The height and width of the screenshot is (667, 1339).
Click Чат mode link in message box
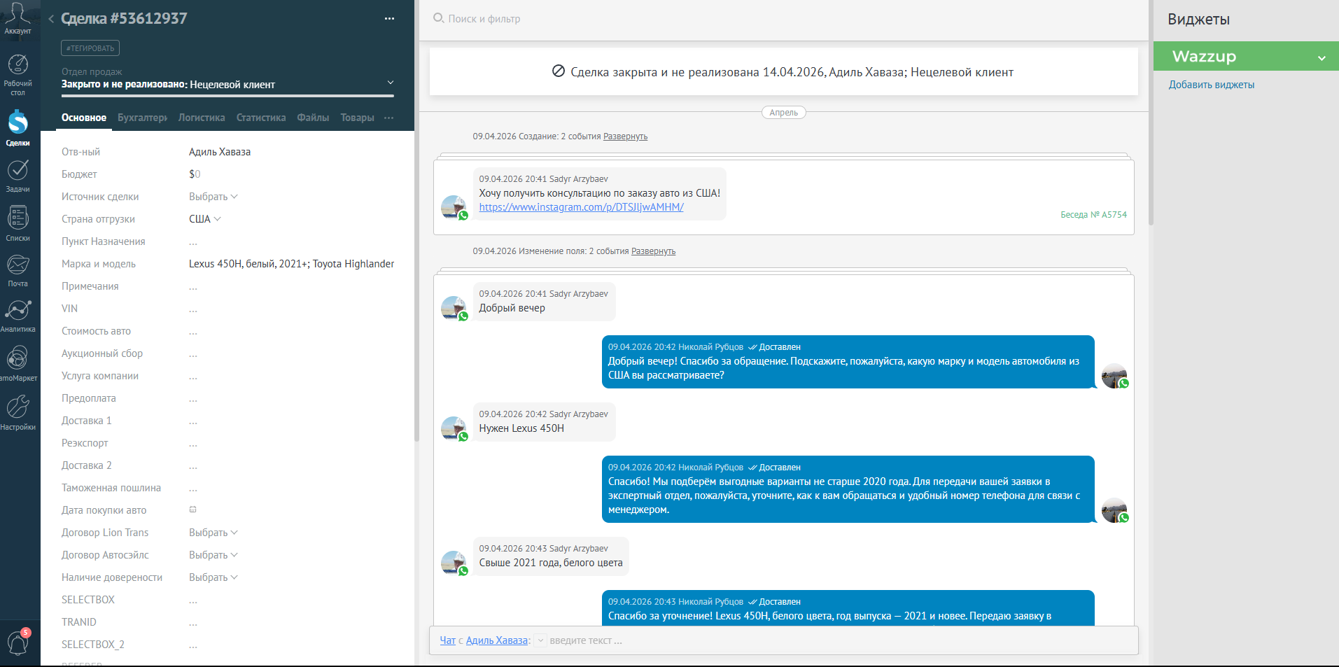(x=447, y=640)
